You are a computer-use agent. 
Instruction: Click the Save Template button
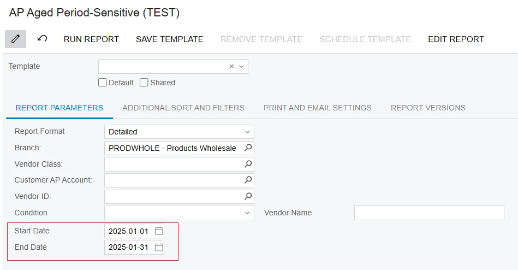click(x=169, y=39)
